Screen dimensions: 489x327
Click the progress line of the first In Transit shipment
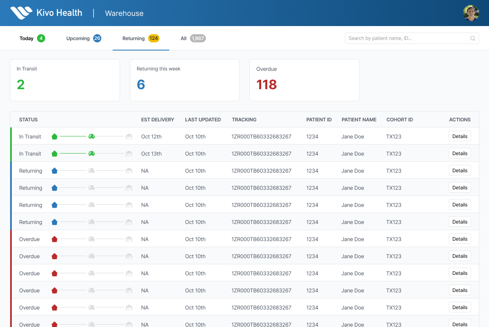72,136
